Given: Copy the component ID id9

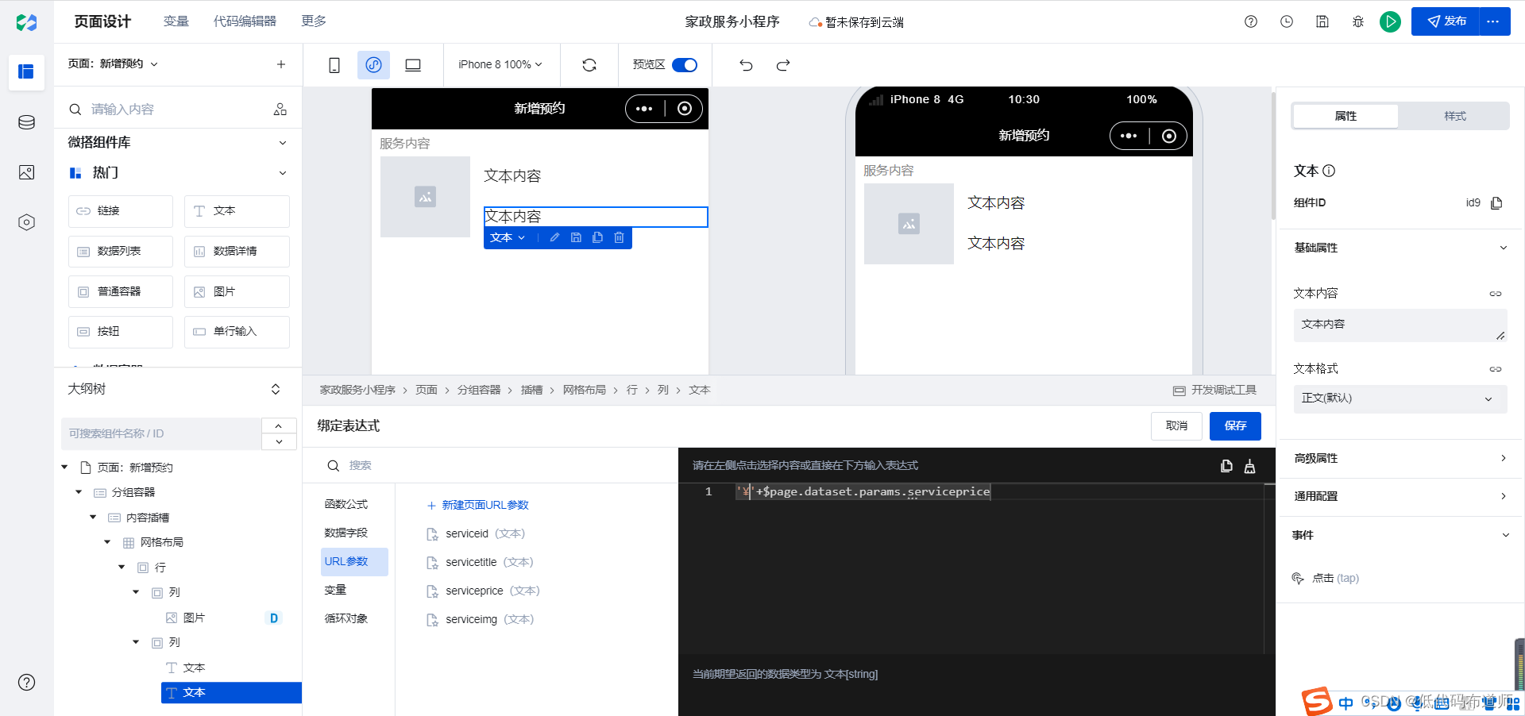Looking at the screenshot, I should pos(1496,203).
